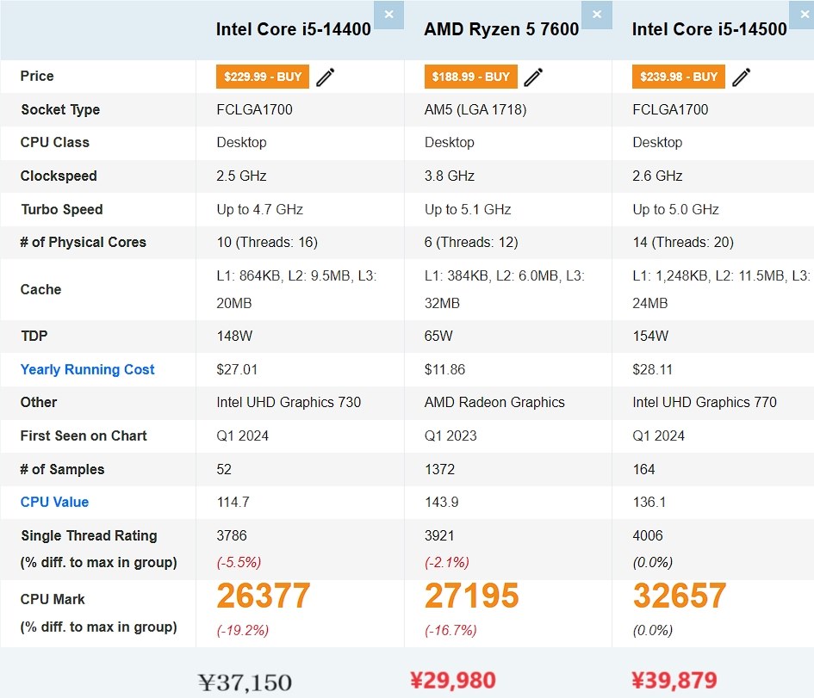Click the 1372 samples value
The height and width of the screenshot is (698, 814).
pos(439,469)
